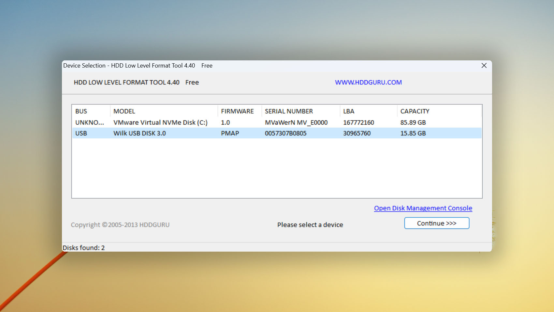Viewport: 554px width, 312px height.
Task: Click the Continue >>> button
Action: tap(437, 223)
